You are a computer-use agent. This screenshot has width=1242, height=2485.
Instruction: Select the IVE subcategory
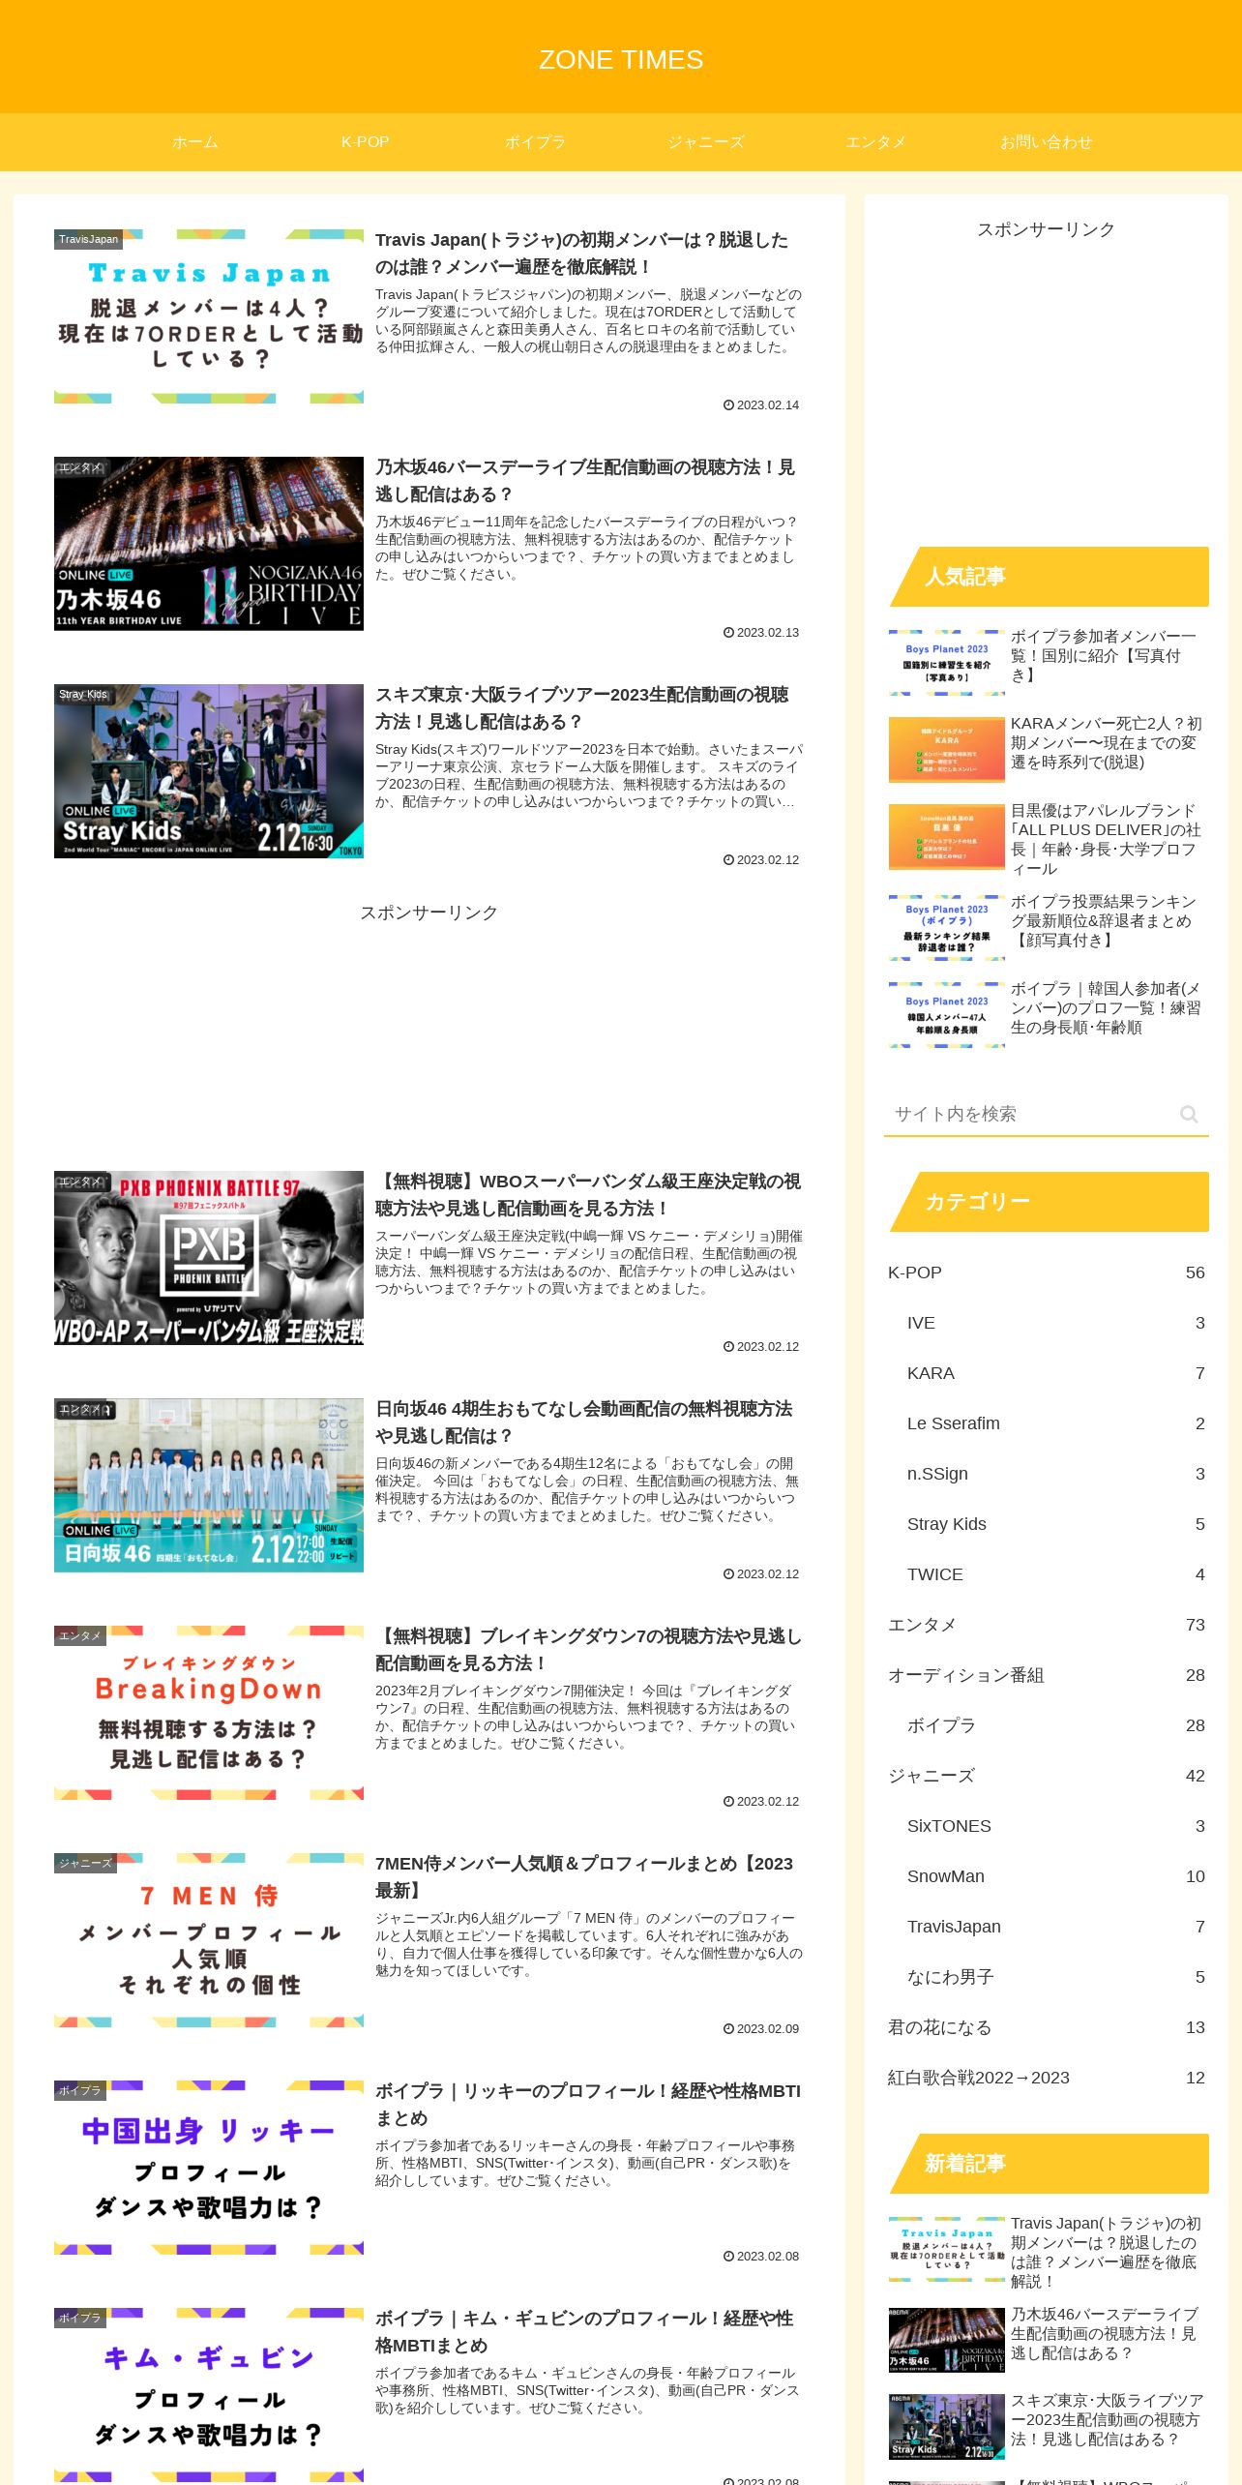coord(1056,1323)
